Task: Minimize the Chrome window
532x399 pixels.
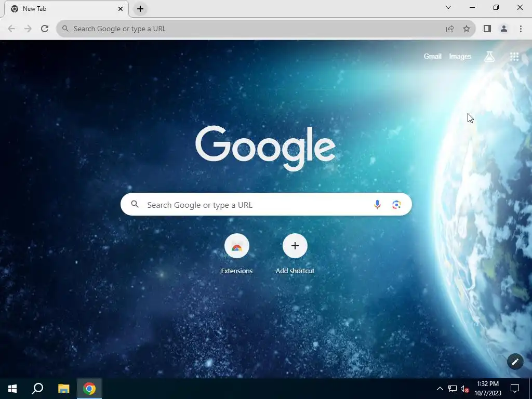Action: click(472, 7)
